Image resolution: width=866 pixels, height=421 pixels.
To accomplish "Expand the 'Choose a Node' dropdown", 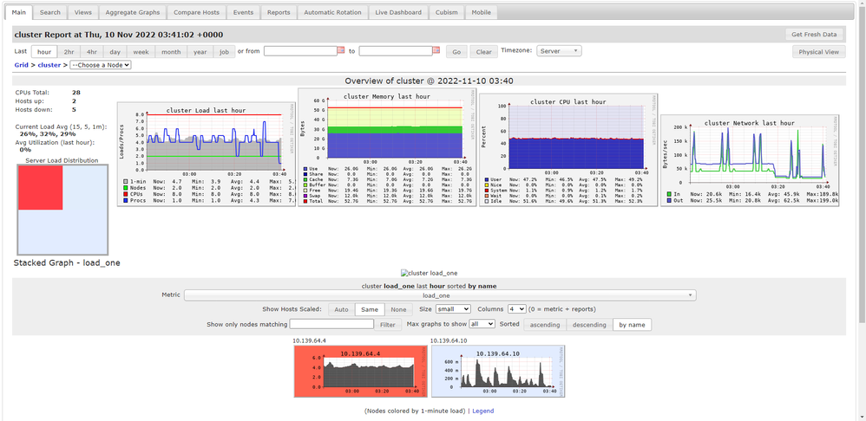I will 100,65.
